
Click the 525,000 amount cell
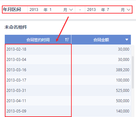101,91
